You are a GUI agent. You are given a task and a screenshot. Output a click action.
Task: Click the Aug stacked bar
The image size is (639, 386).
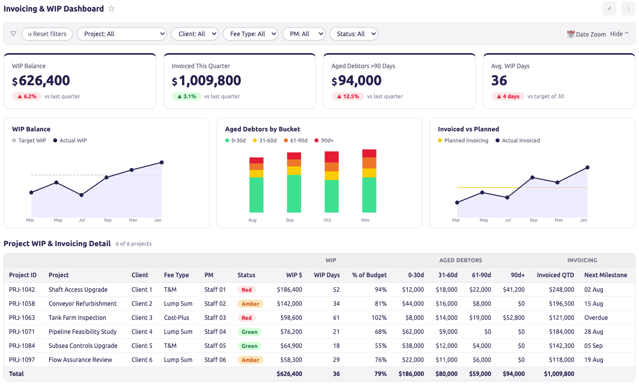(x=256, y=185)
